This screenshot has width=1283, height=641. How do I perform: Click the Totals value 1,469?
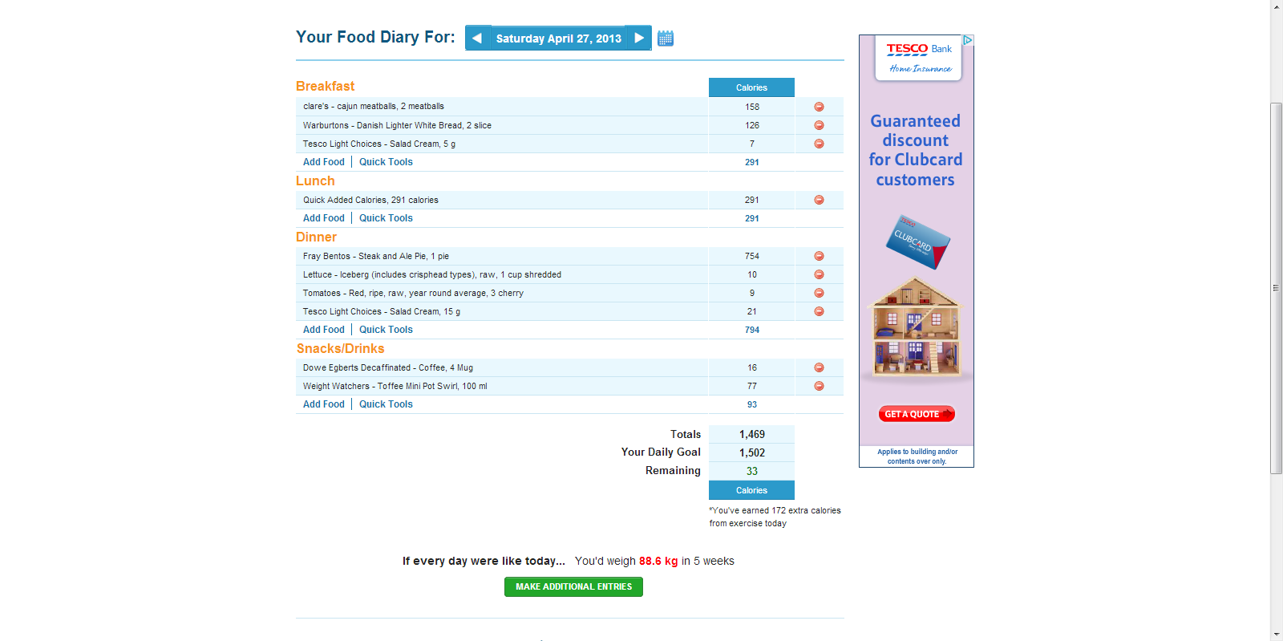(752, 434)
